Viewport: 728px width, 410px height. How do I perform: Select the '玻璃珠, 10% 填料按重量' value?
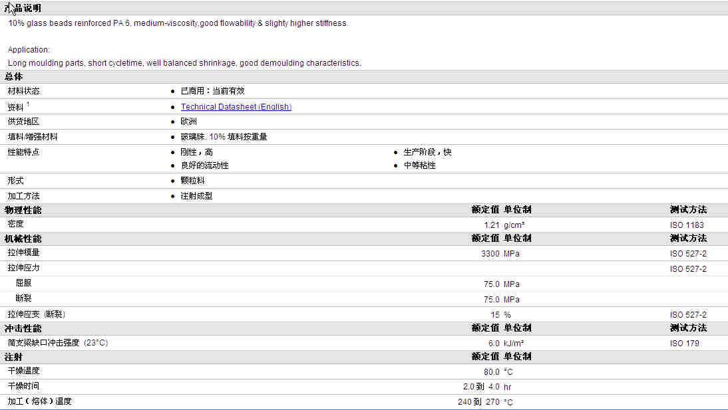224,137
